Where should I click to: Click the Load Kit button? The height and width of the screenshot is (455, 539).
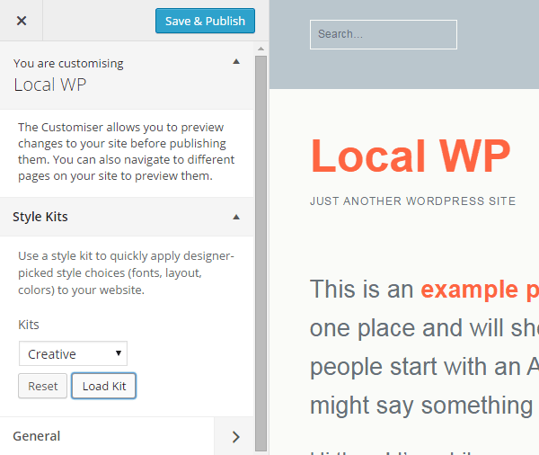tap(104, 386)
